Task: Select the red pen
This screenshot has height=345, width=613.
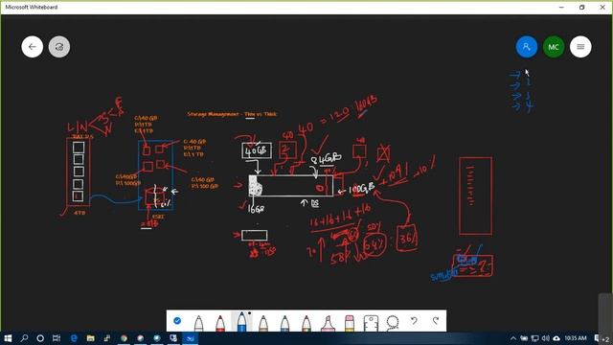Action: 220,323
